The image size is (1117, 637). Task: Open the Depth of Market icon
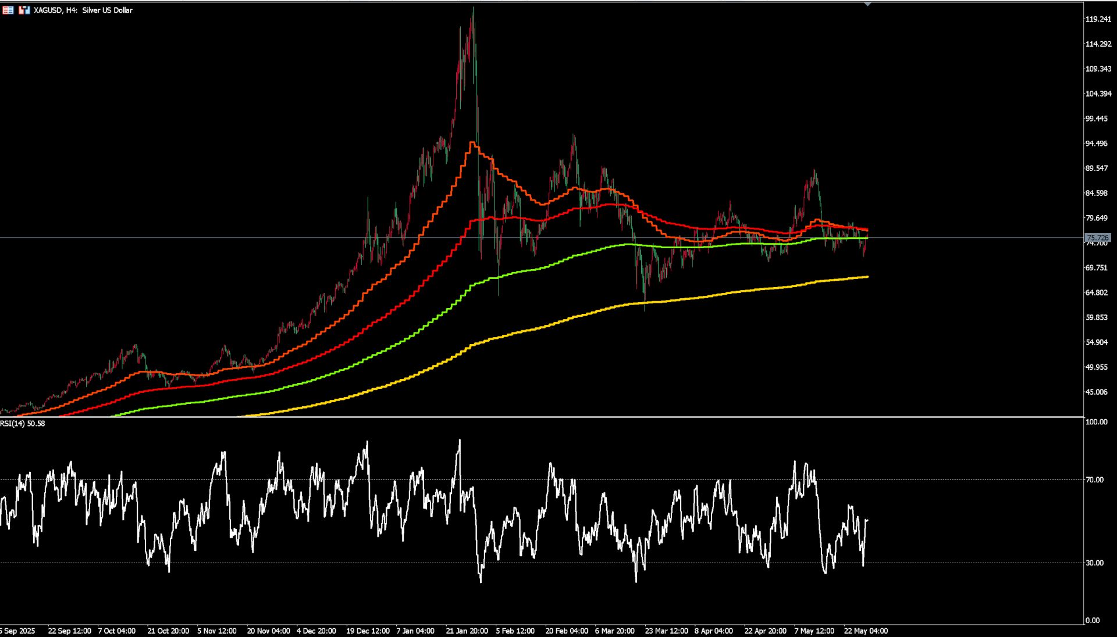24,10
